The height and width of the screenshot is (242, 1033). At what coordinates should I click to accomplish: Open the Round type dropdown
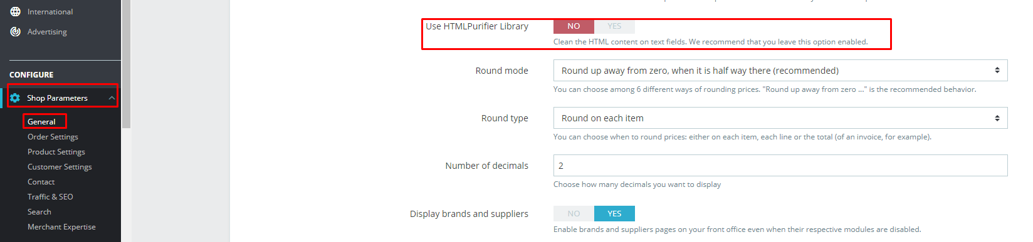coord(780,118)
